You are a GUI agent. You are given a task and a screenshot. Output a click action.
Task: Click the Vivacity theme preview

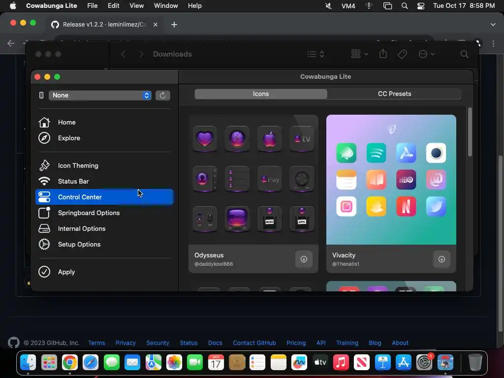391,180
